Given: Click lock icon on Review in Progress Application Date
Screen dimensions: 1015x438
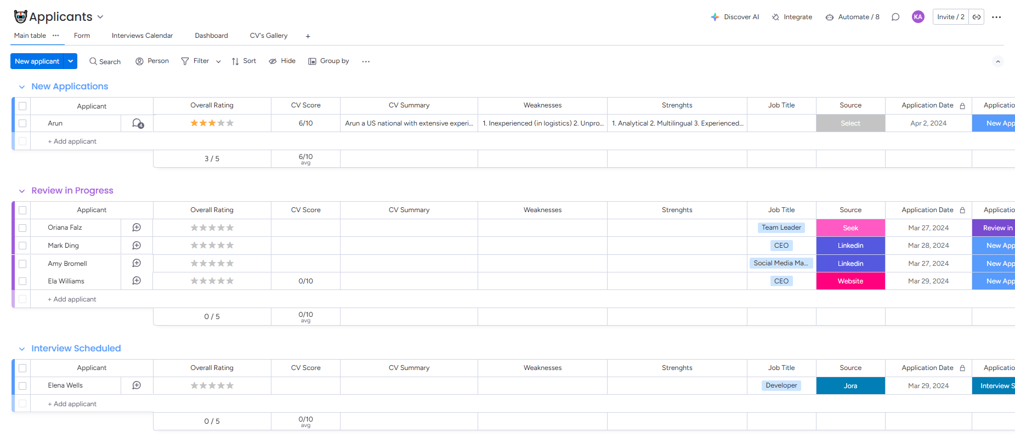Looking at the screenshot, I should click(962, 211).
